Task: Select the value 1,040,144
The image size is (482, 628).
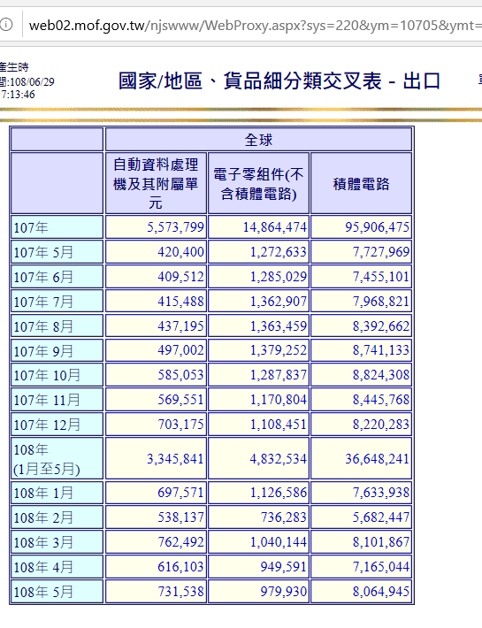Action: click(x=279, y=542)
